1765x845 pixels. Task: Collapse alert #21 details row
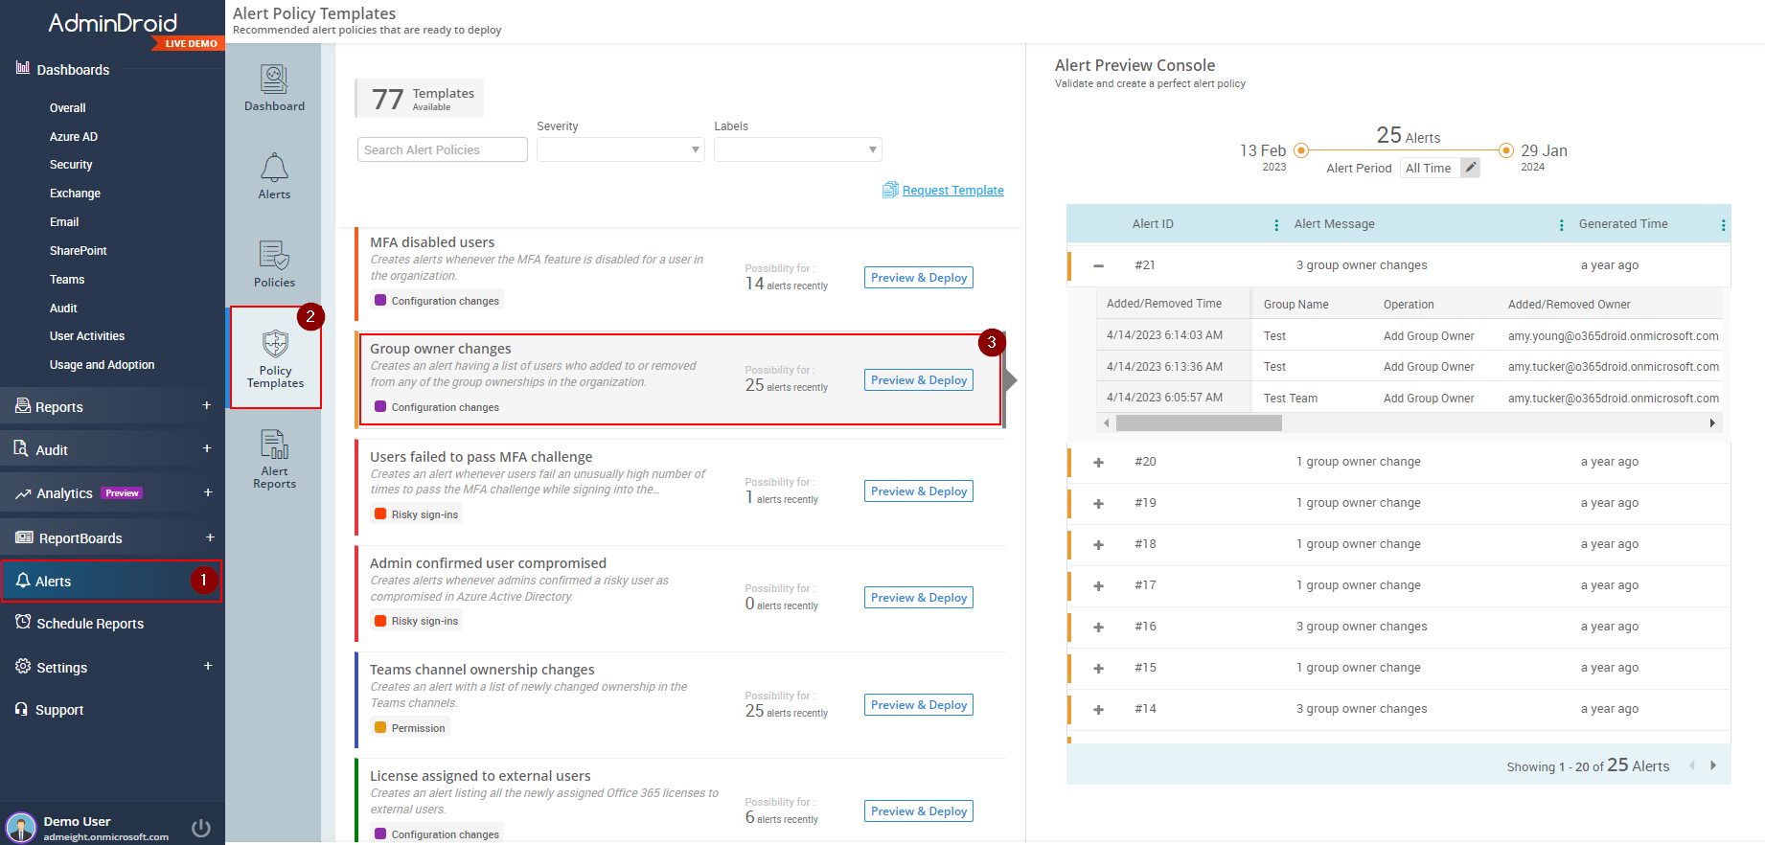1098,265
